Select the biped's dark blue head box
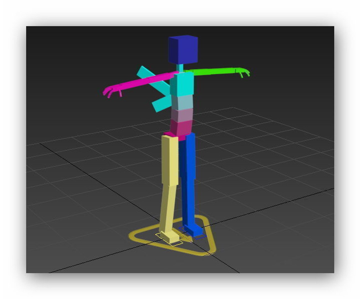 pos(183,50)
